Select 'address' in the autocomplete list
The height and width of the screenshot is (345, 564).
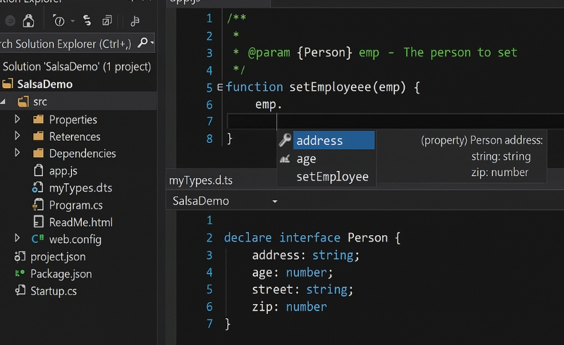[x=333, y=140]
